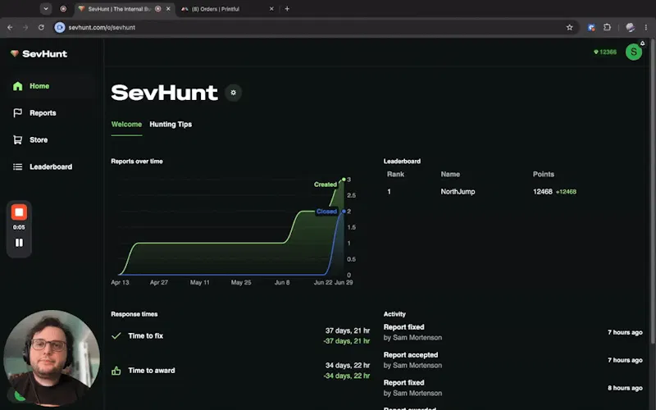Click the webcam video bubble
The height and width of the screenshot is (410, 656).
(51, 358)
